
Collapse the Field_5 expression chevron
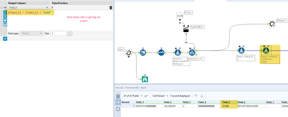5,7
